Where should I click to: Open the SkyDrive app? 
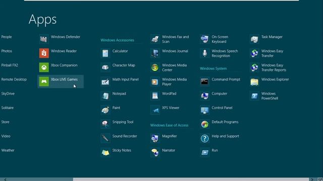(x=8, y=94)
